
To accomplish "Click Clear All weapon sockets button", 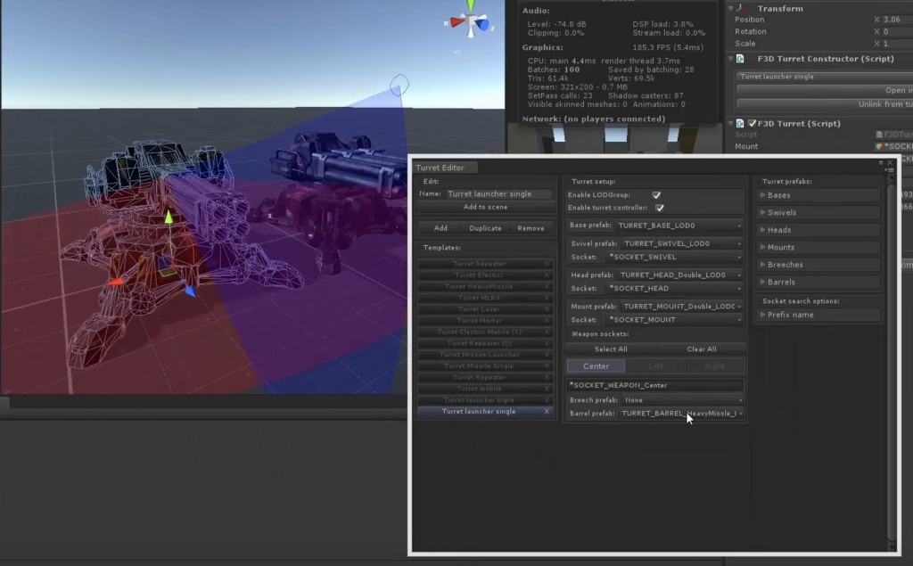I will [701, 349].
